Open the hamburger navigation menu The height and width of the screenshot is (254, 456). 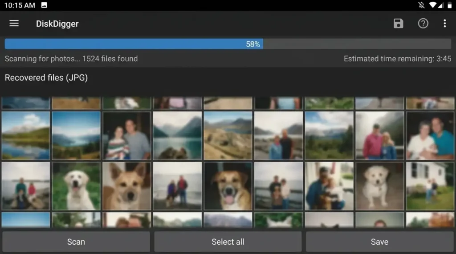(14, 24)
